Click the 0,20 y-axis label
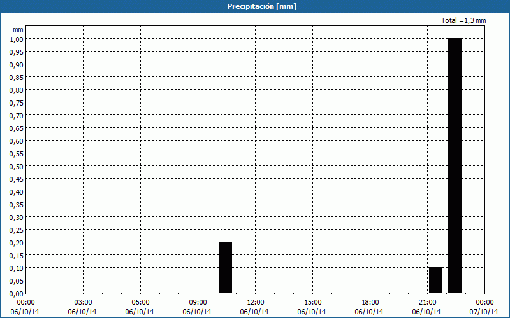Viewport: 510px width, 318px height. [17, 242]
